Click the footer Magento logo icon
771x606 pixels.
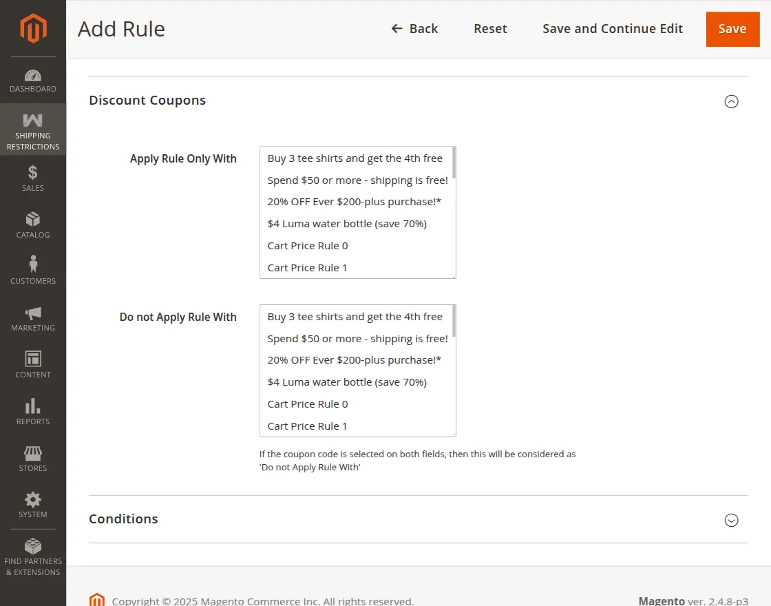pyautogui.click(x=97, y=600)
